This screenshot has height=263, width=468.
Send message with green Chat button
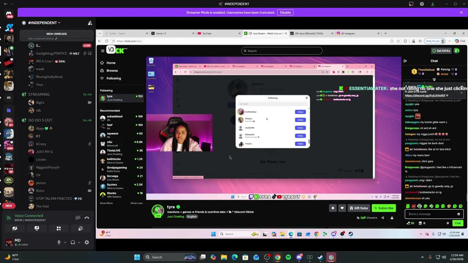458,223
